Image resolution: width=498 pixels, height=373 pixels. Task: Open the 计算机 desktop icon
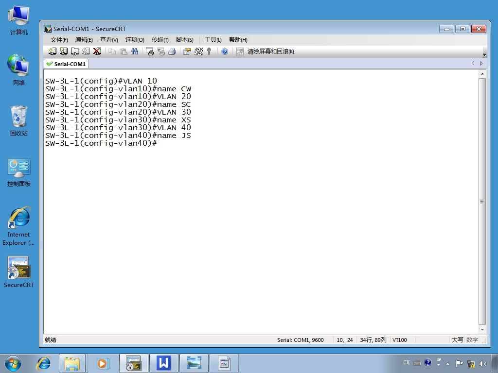tap(19, 20)
